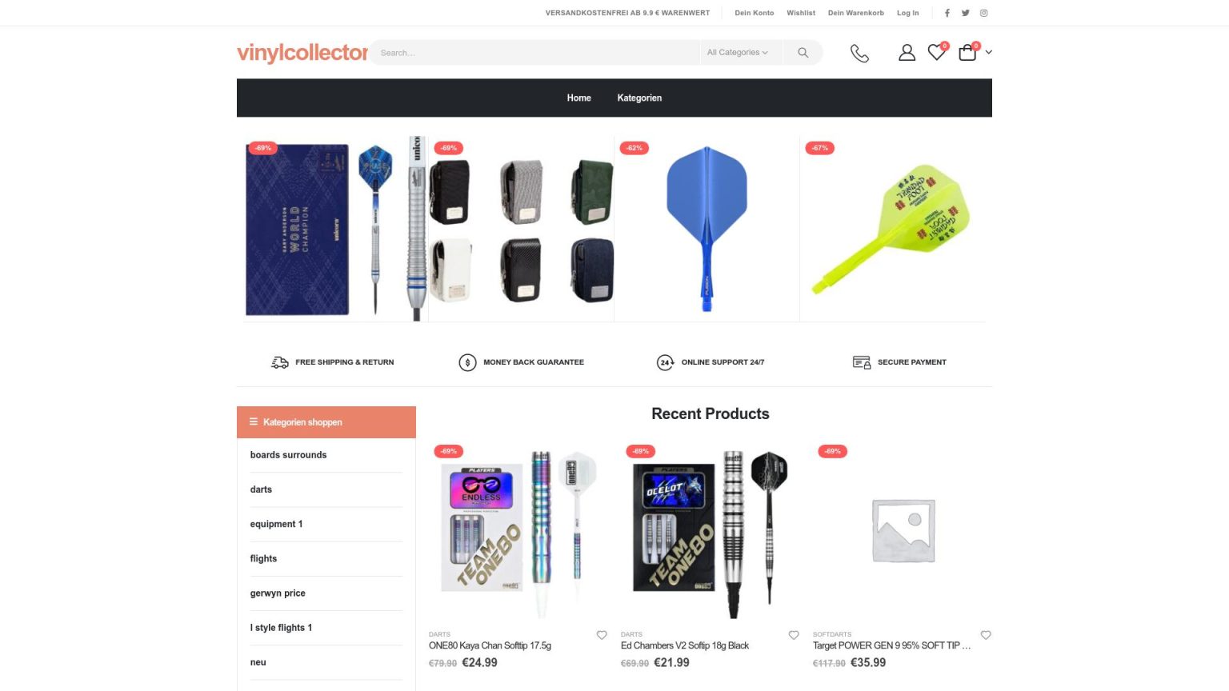Go to Home in the navigation bar
Image resolution: width=1229 pixels, height=691 pixels.
578,98
